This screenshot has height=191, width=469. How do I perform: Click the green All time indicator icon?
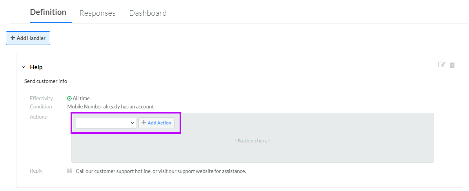(69, 99)
